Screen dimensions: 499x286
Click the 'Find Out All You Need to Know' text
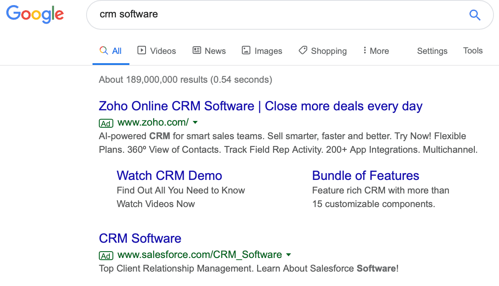coord(181,190)
